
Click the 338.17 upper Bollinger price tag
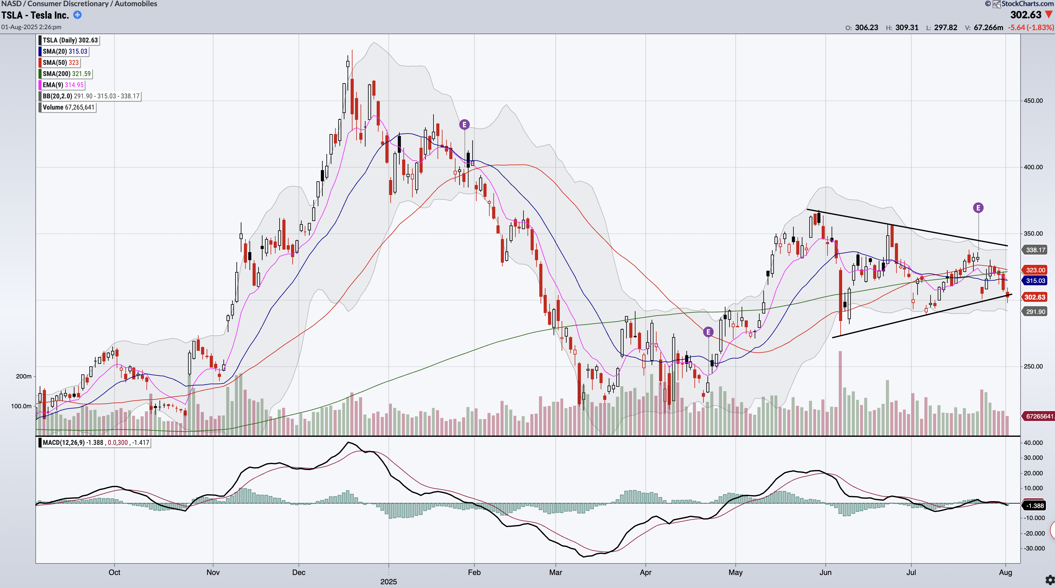click(x=1035, y=250)
